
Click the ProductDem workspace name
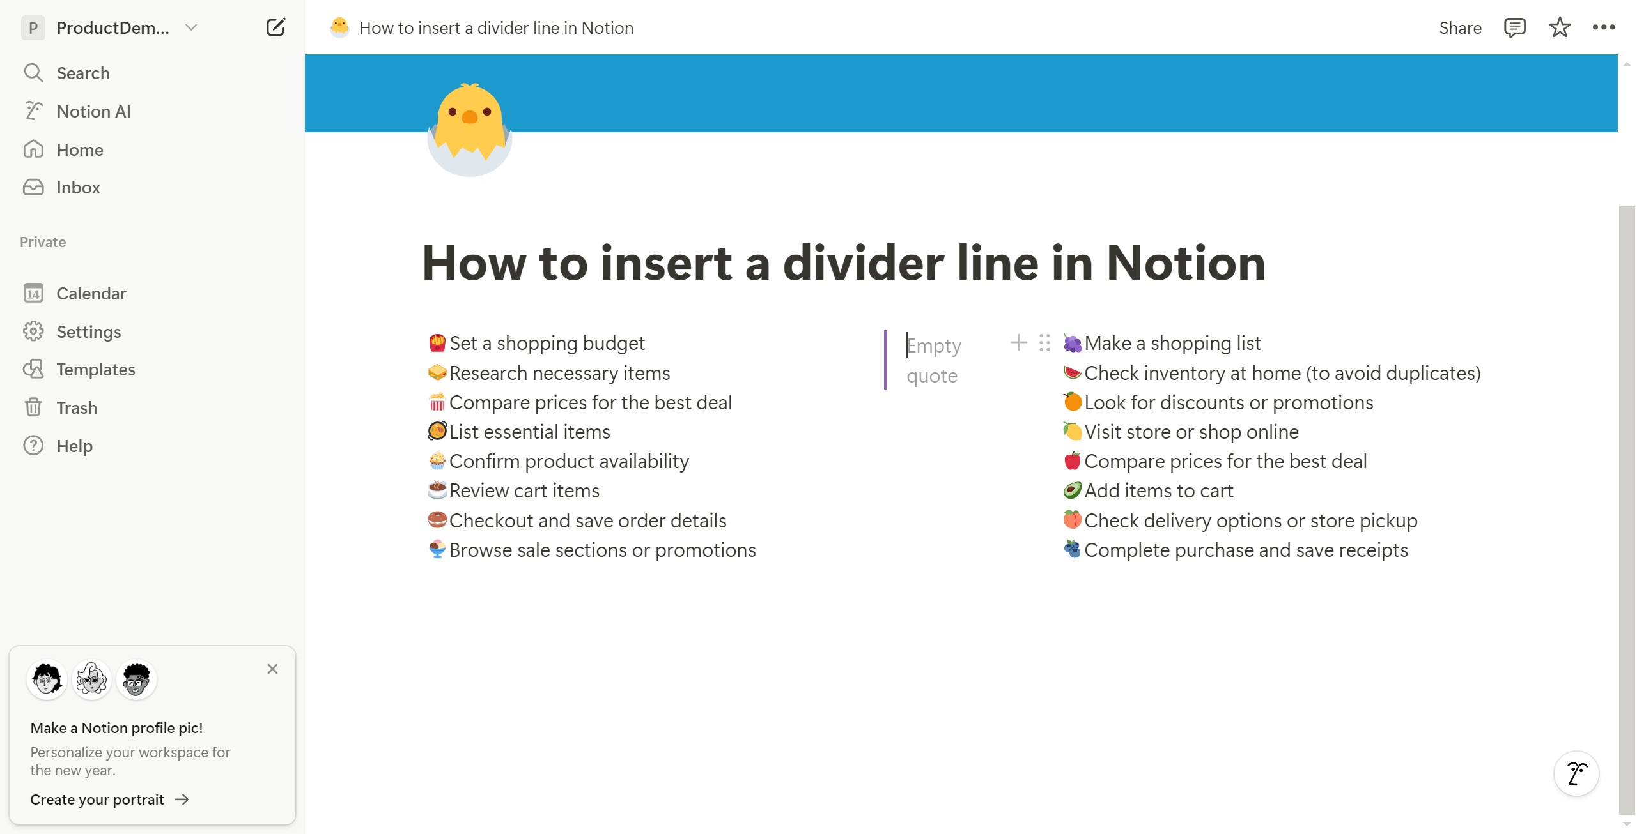pos(112,27)
